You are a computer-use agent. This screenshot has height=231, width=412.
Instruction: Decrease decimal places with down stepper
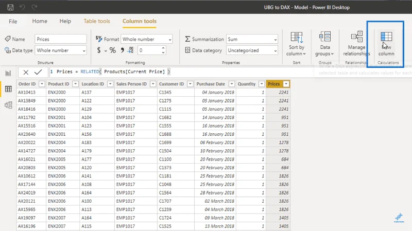point(163,52)
